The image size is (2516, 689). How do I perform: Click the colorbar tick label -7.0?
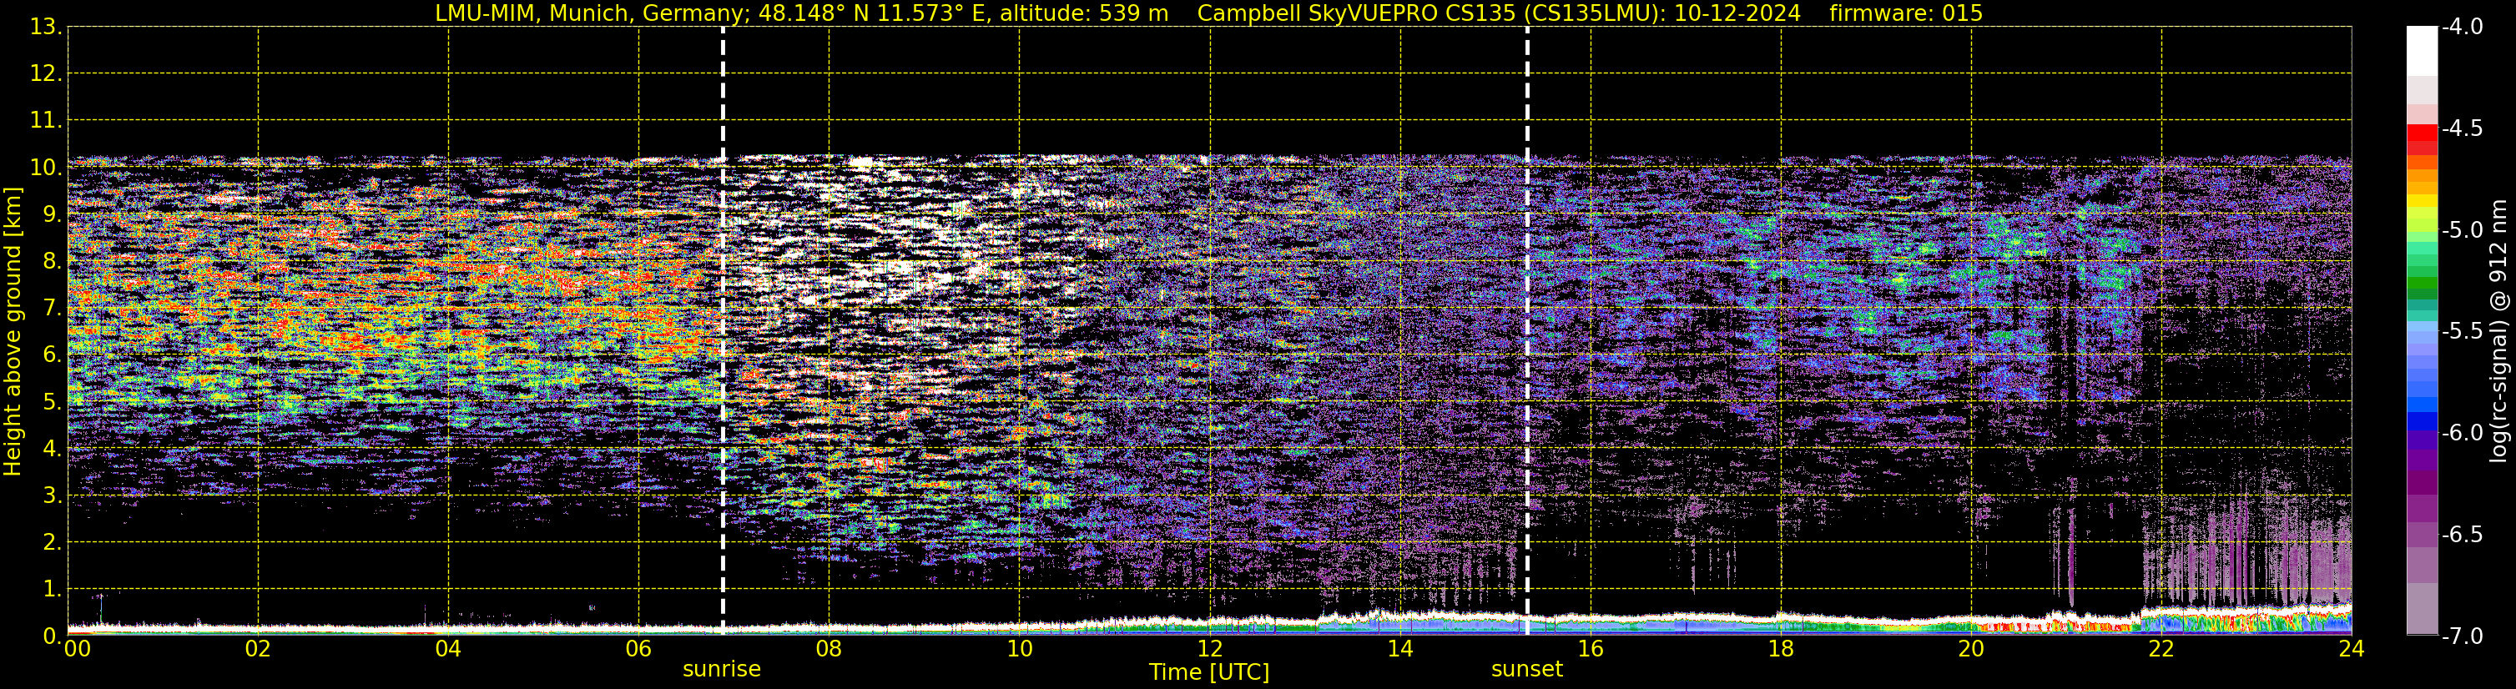[2463, 636]
